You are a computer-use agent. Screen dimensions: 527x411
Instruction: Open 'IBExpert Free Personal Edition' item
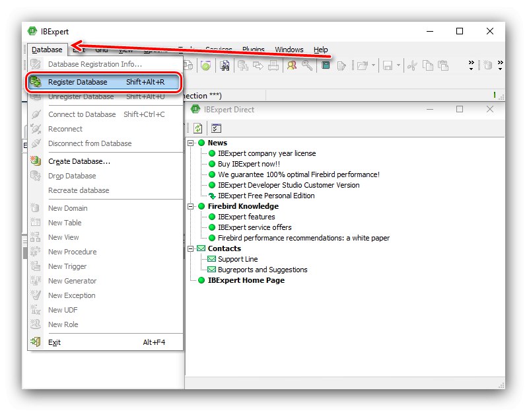pyautogui.click(x=266, y=196)
